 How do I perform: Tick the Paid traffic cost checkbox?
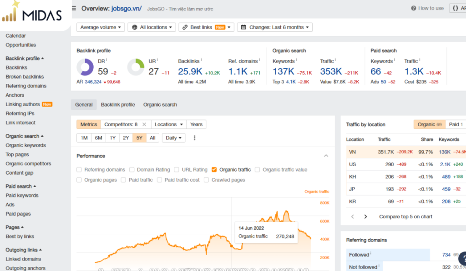coord(160,180)
